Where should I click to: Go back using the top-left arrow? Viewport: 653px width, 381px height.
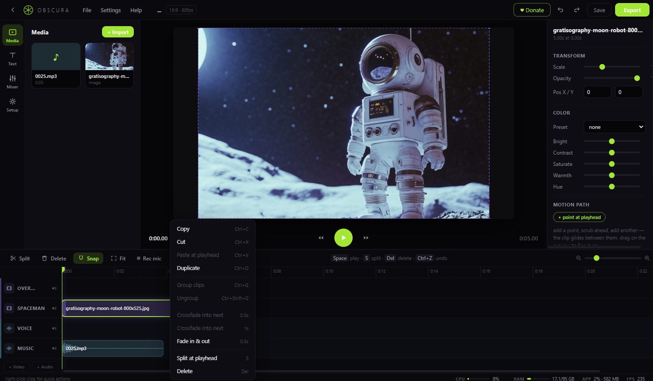[x=13, y=10]
